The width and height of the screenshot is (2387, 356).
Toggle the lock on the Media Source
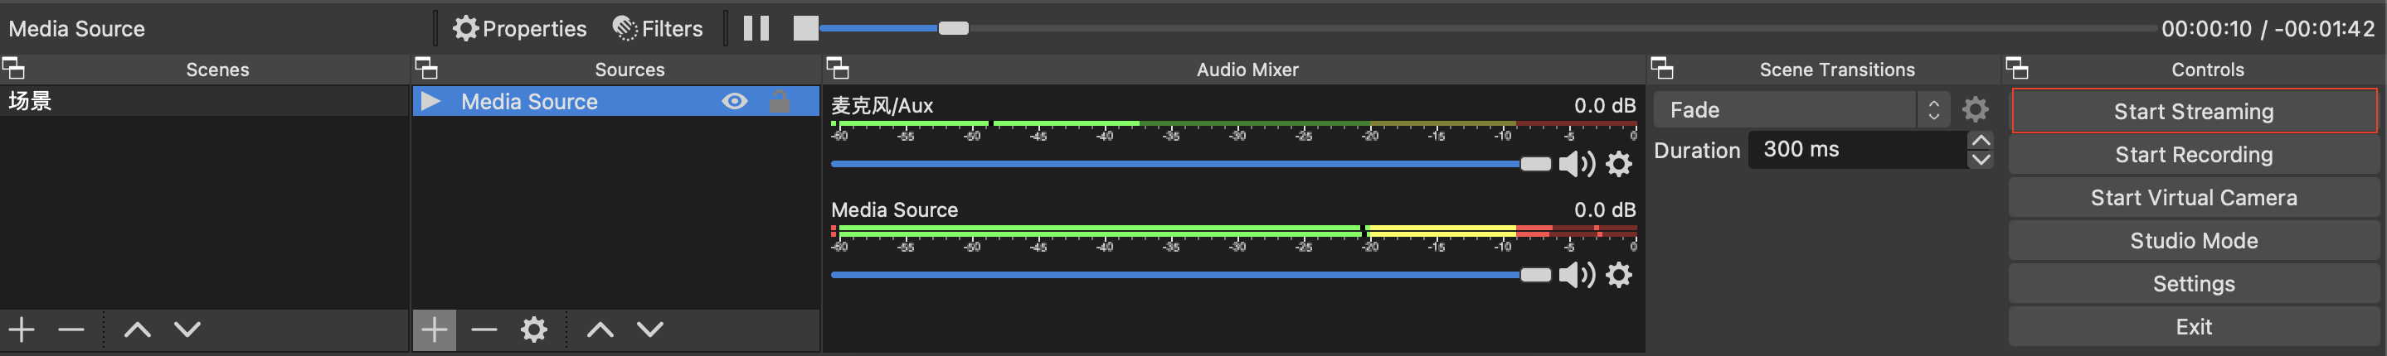point(780,102)
